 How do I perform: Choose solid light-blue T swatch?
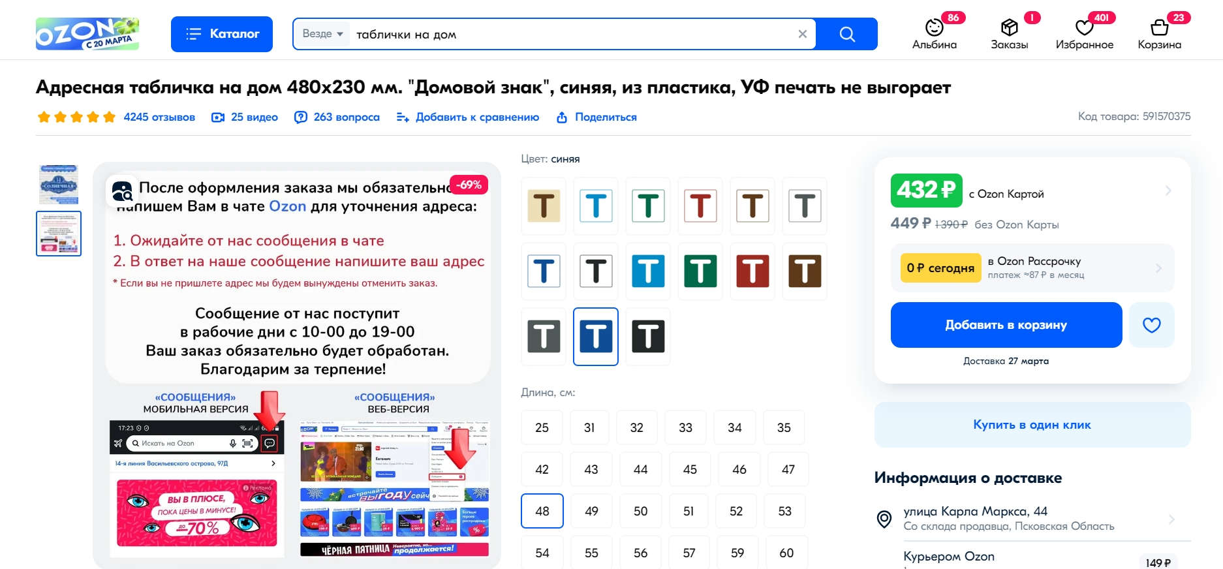(648, 271)
